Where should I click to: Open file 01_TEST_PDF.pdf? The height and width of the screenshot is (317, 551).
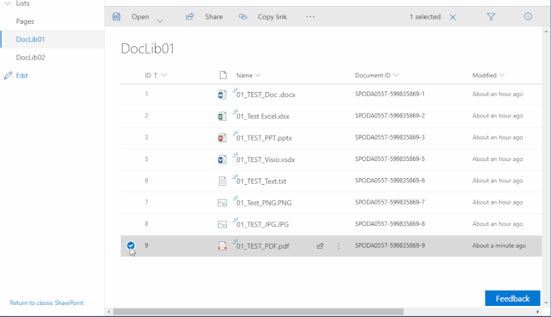pos(263,246)
